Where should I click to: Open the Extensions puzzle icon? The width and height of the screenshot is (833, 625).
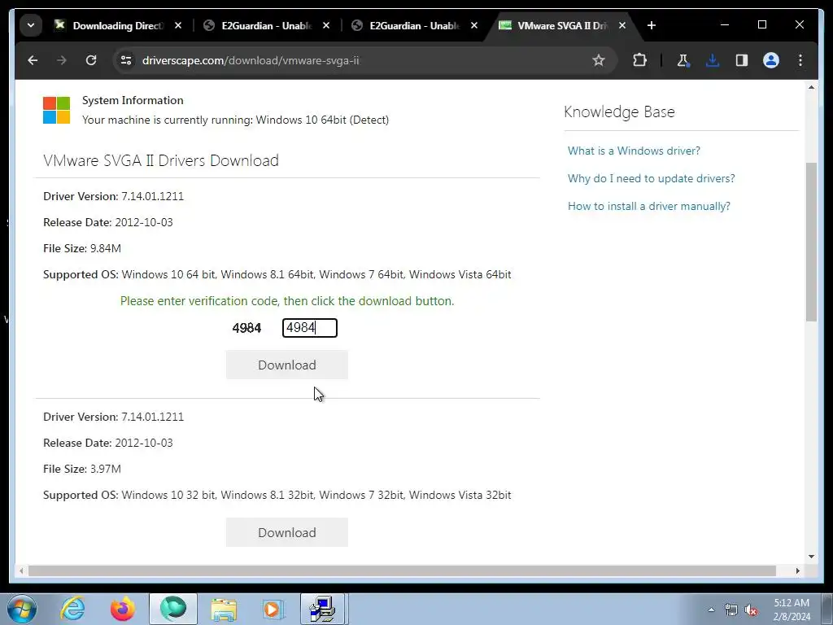(639, 60)
